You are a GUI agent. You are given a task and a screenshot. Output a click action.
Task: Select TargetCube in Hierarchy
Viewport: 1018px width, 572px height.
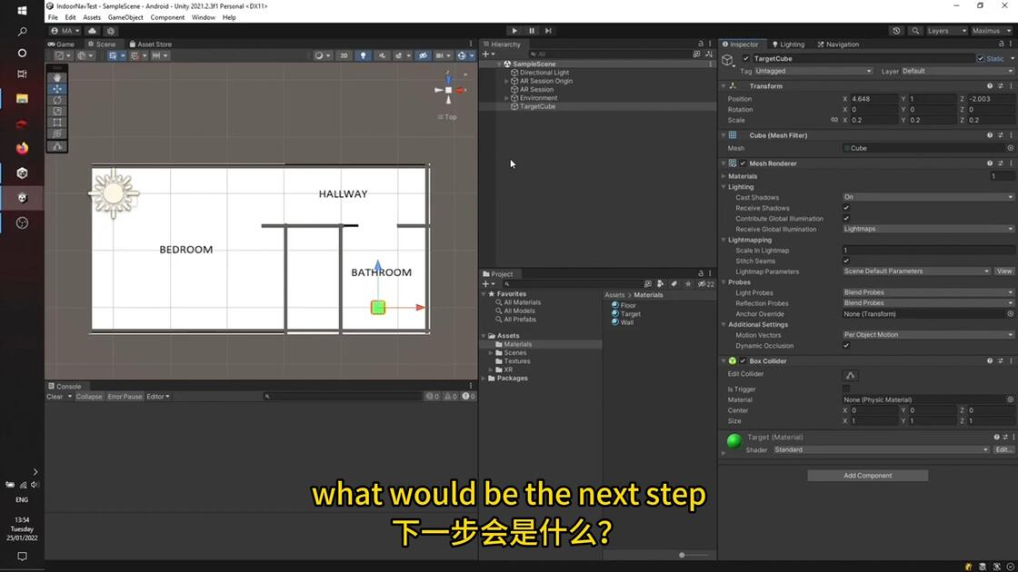point(537,106)
